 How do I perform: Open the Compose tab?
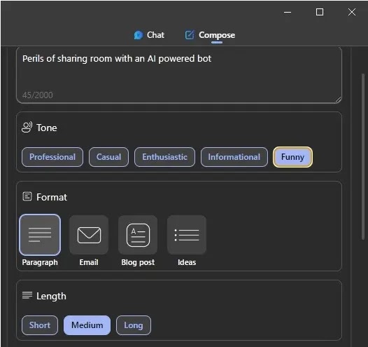coord(210,35)
